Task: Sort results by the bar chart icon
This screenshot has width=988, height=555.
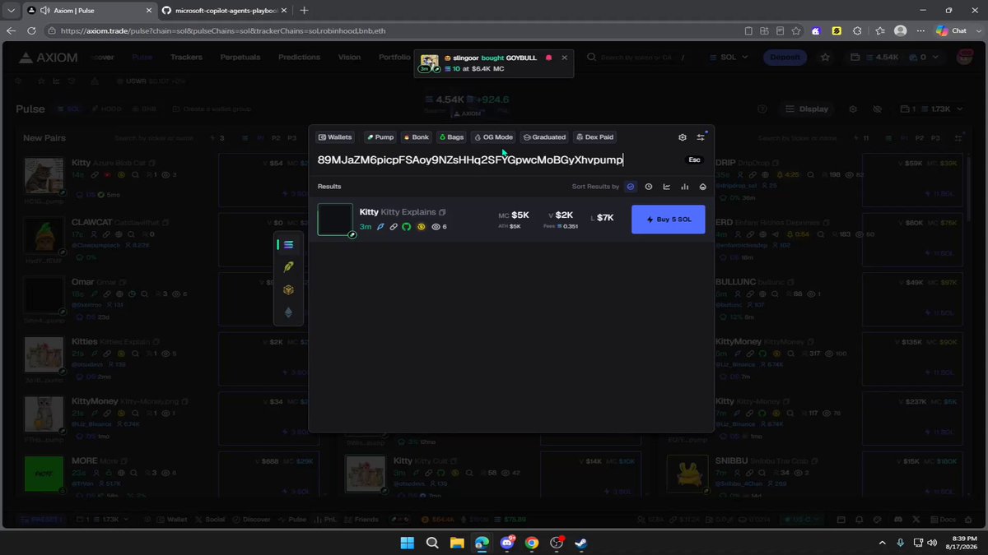Action: point(684,187)
